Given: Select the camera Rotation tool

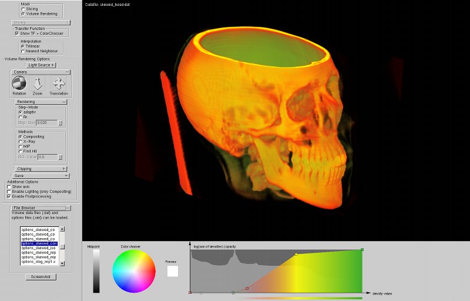Looking at the screenshot, I should click(19, 83).
